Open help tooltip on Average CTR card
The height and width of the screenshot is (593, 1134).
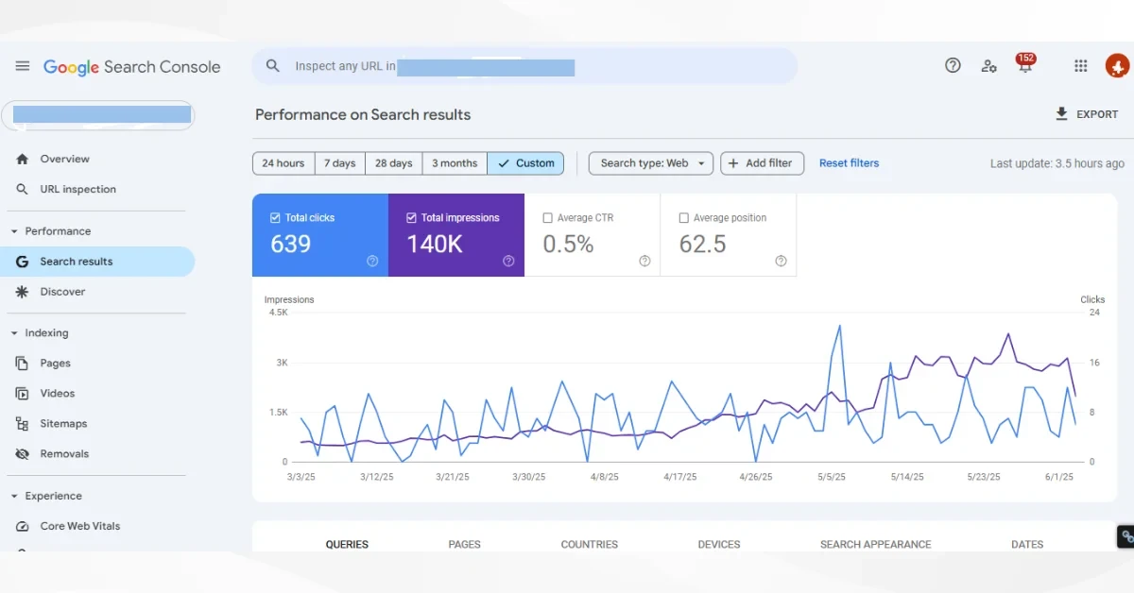644,262
